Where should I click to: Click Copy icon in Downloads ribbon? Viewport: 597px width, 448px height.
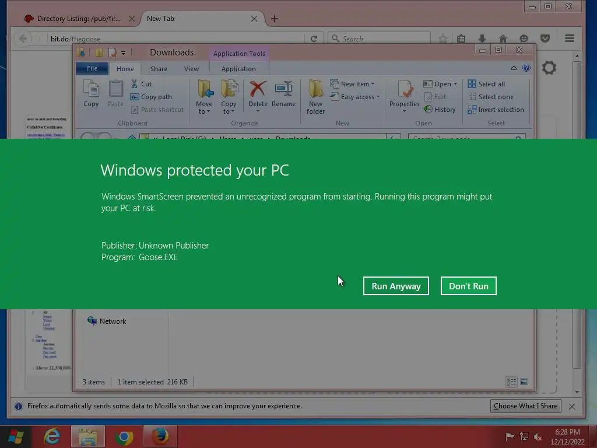(91, 93)
